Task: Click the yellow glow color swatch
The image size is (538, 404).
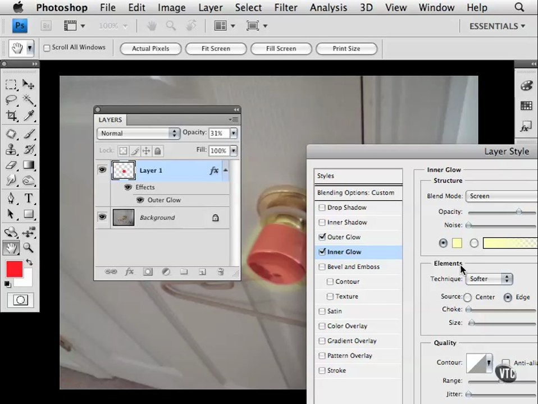Action: pyautogui.click(x=457, y=243)
